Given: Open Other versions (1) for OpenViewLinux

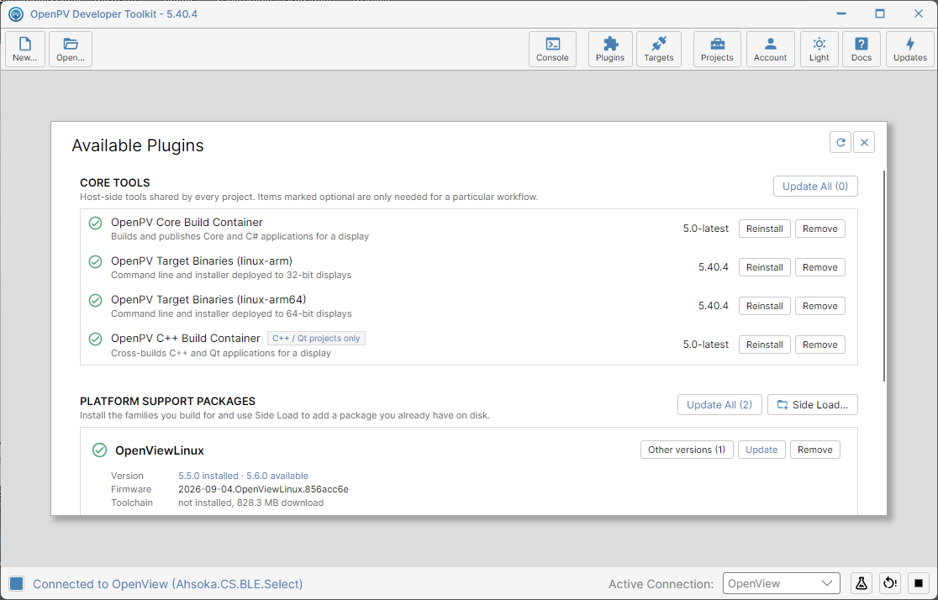Looking at the screenshot, I should tap(687, 450).
